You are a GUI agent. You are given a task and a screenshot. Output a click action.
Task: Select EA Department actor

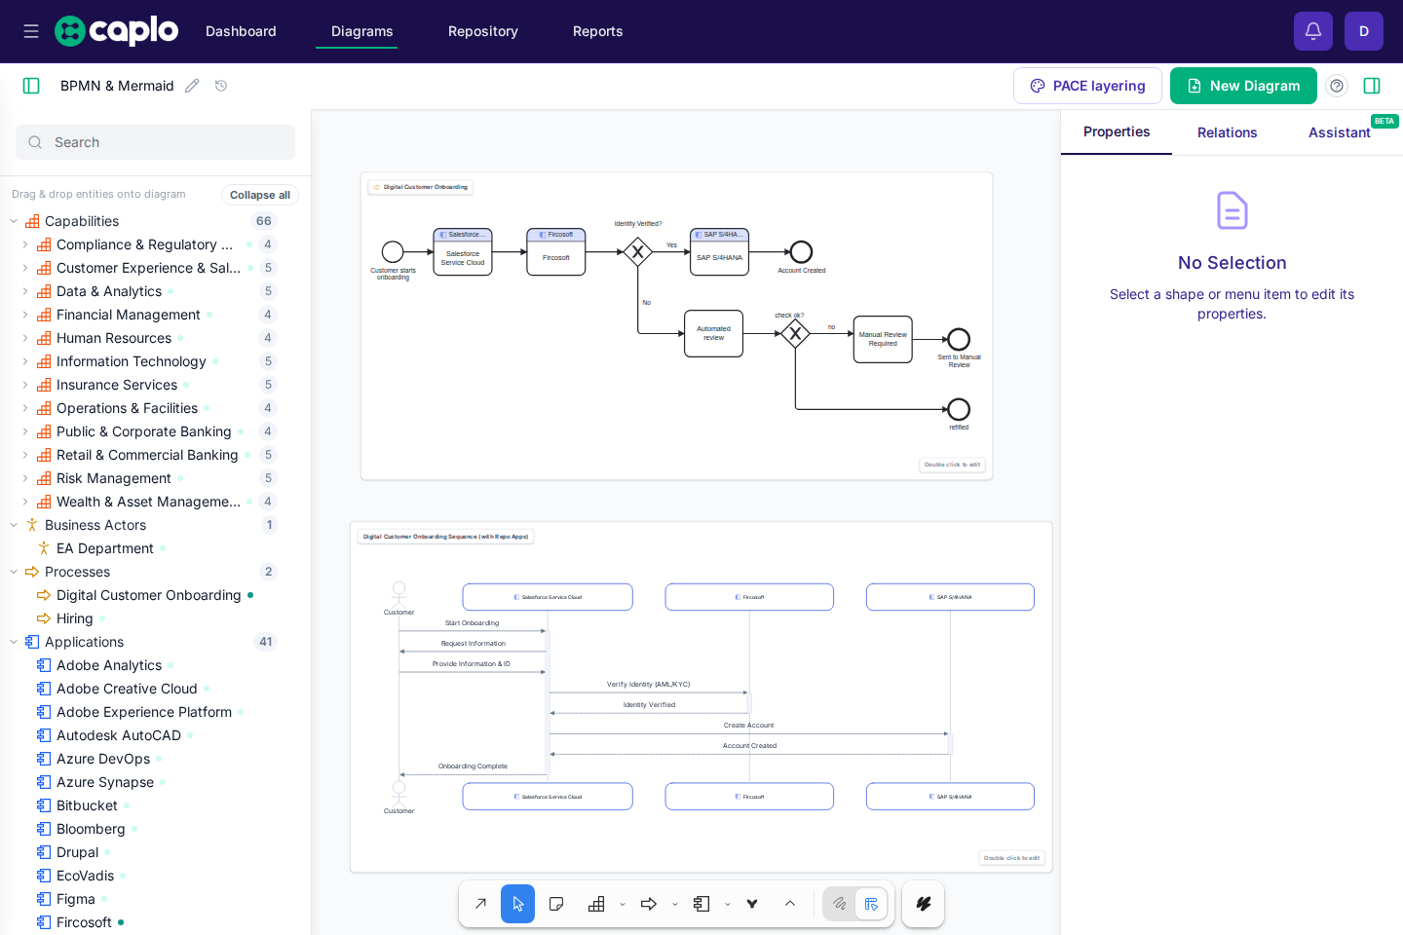click(104, 548)
